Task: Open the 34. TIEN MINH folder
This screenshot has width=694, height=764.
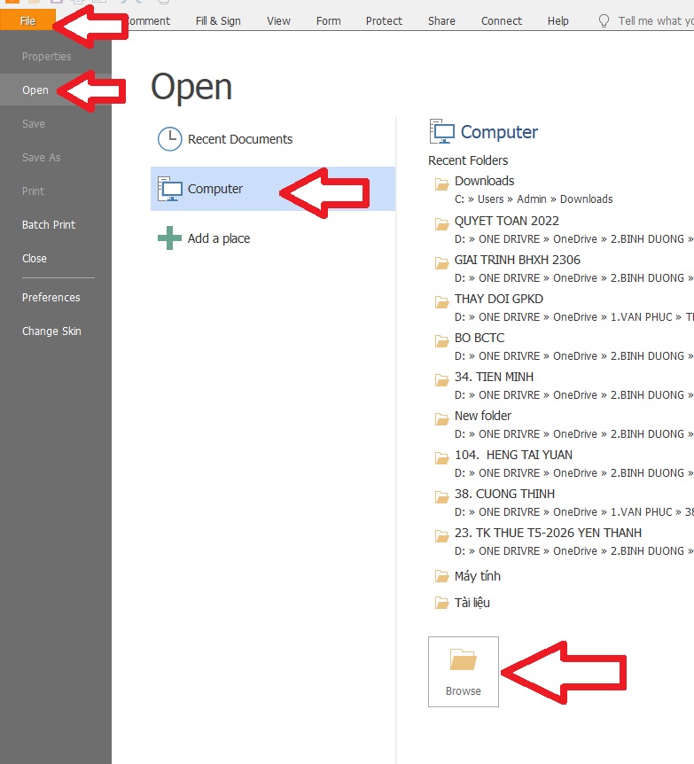Action: coord(494,377)
